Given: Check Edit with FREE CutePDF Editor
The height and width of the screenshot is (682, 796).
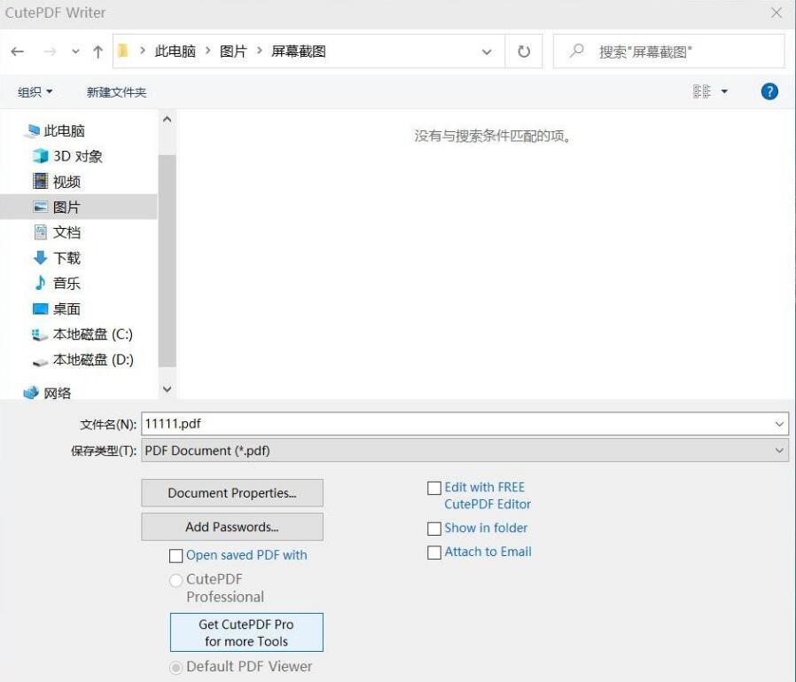Looking at the screenshot, I should tap(434, 489).
